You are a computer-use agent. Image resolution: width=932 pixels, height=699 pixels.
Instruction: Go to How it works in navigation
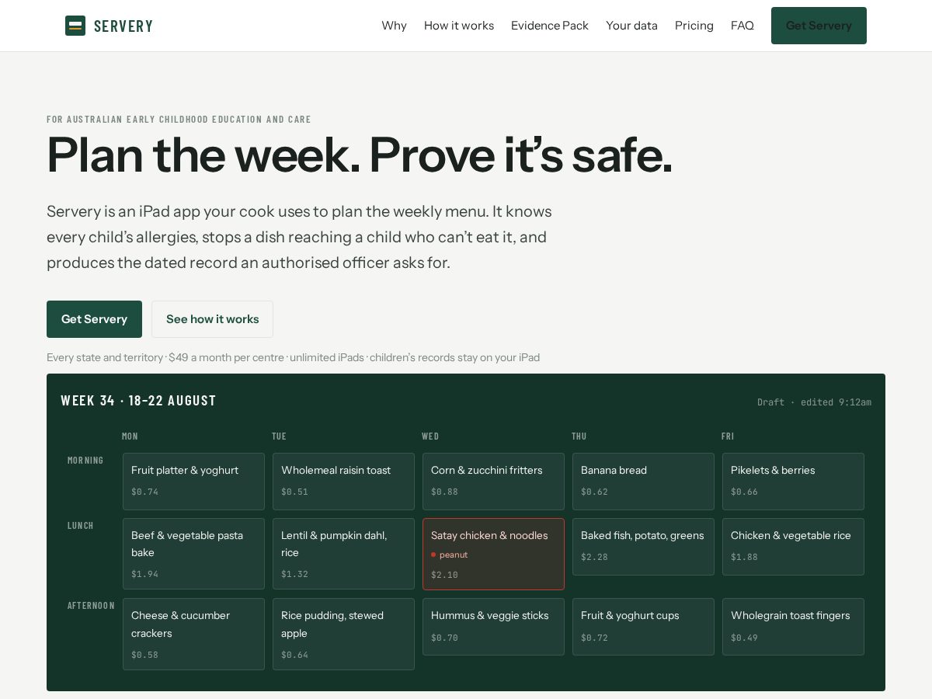459,26
